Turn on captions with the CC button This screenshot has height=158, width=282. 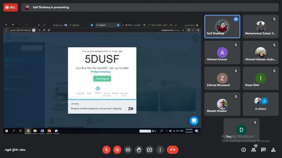point(128,150)
